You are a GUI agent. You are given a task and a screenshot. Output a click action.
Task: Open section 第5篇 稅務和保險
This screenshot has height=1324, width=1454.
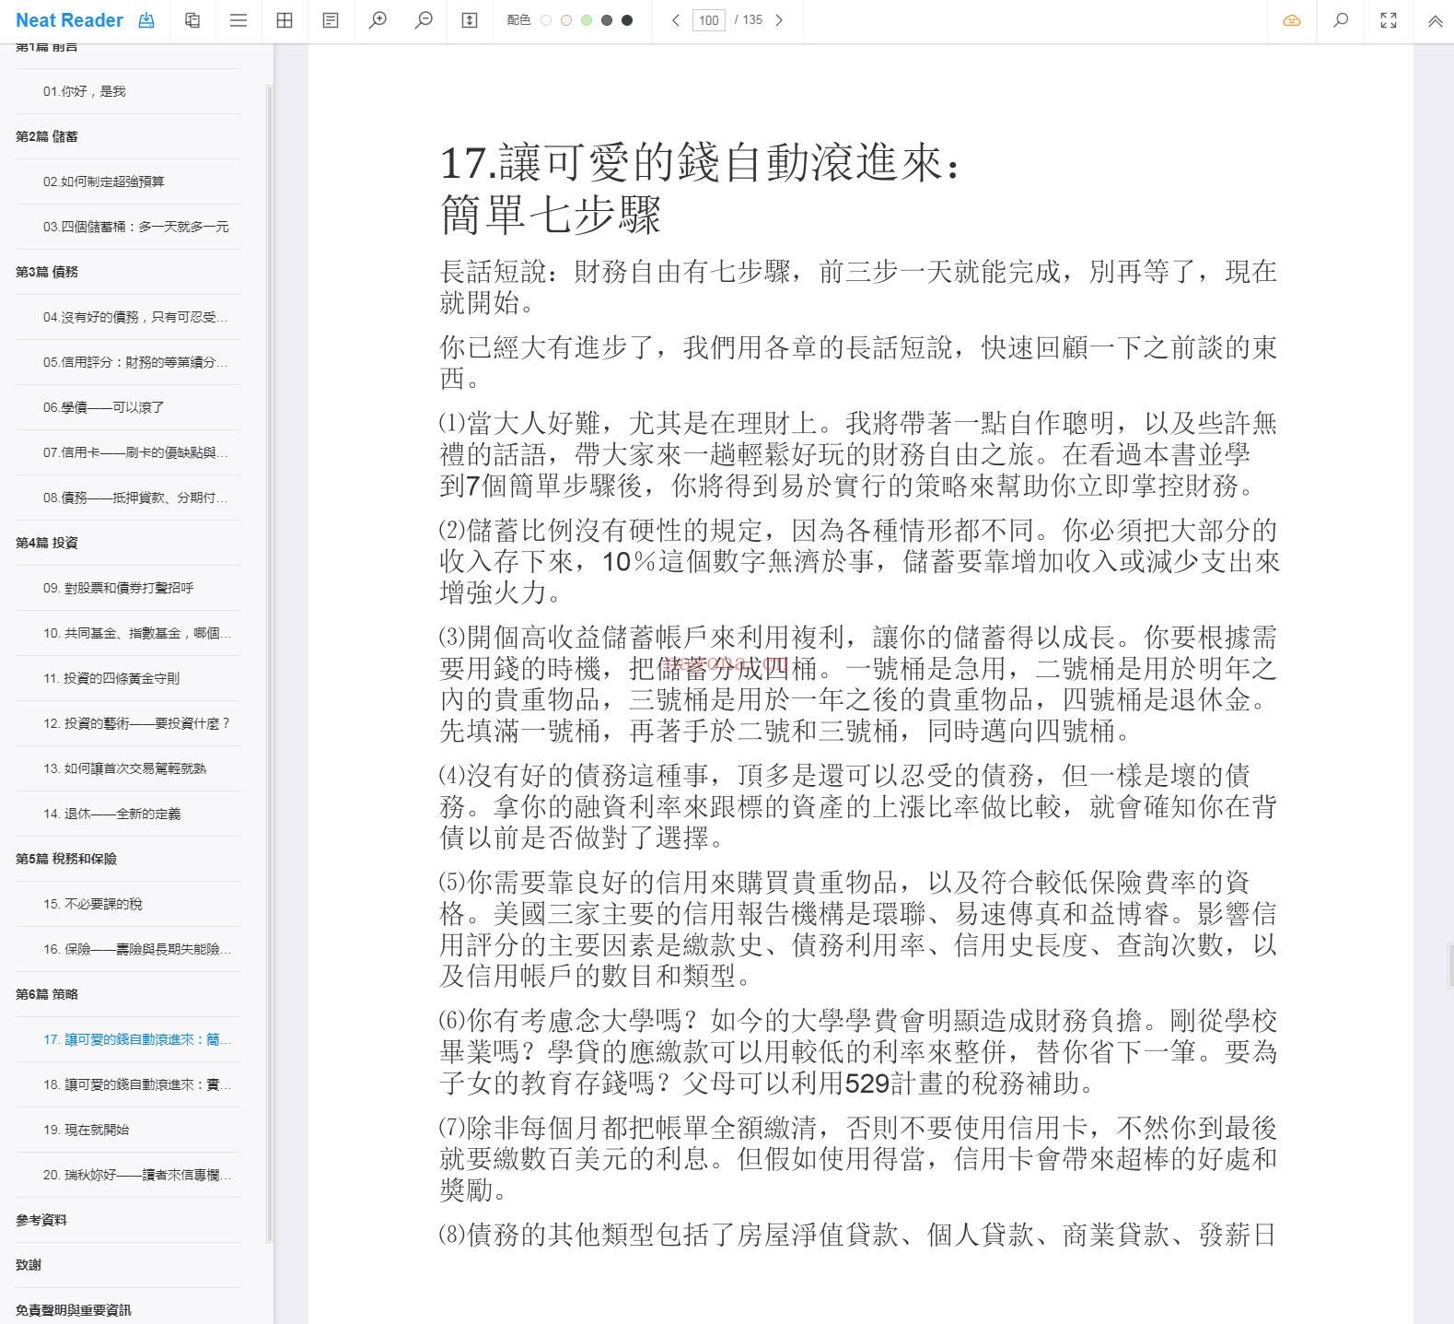tap(127, 859)
